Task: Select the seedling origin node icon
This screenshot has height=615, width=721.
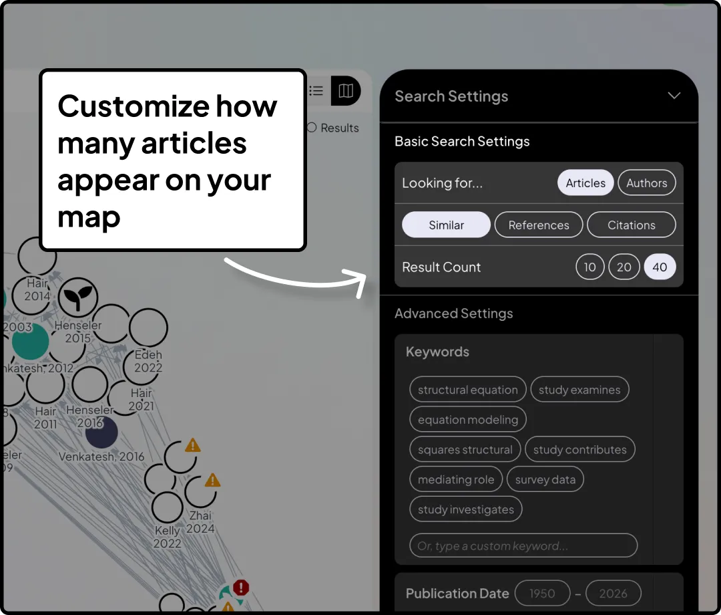Action: tap(77, 297)
